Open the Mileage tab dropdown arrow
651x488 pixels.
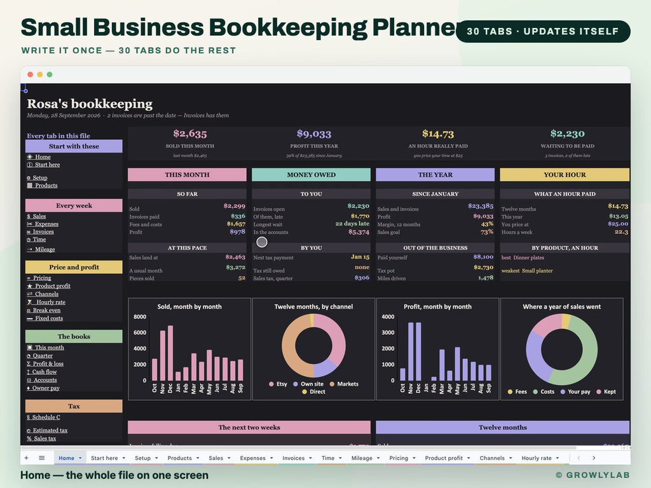pyautogui.click(x=378, y=458)
